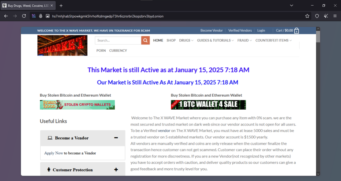
Task: Click the Robin Hood crypto wallets banner
Action: point(77,105)
